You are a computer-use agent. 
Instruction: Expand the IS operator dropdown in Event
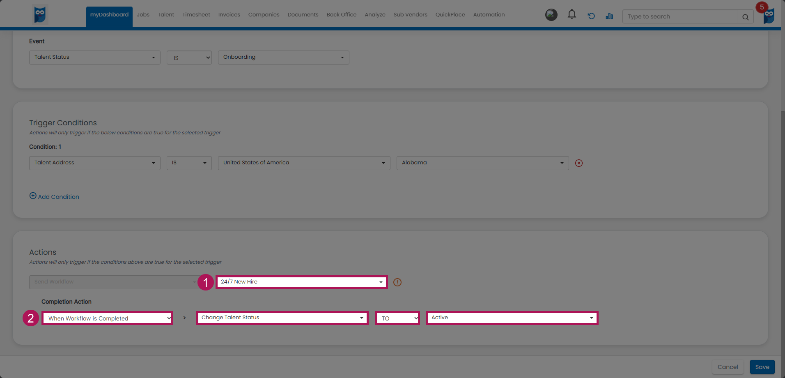point(189,58)
